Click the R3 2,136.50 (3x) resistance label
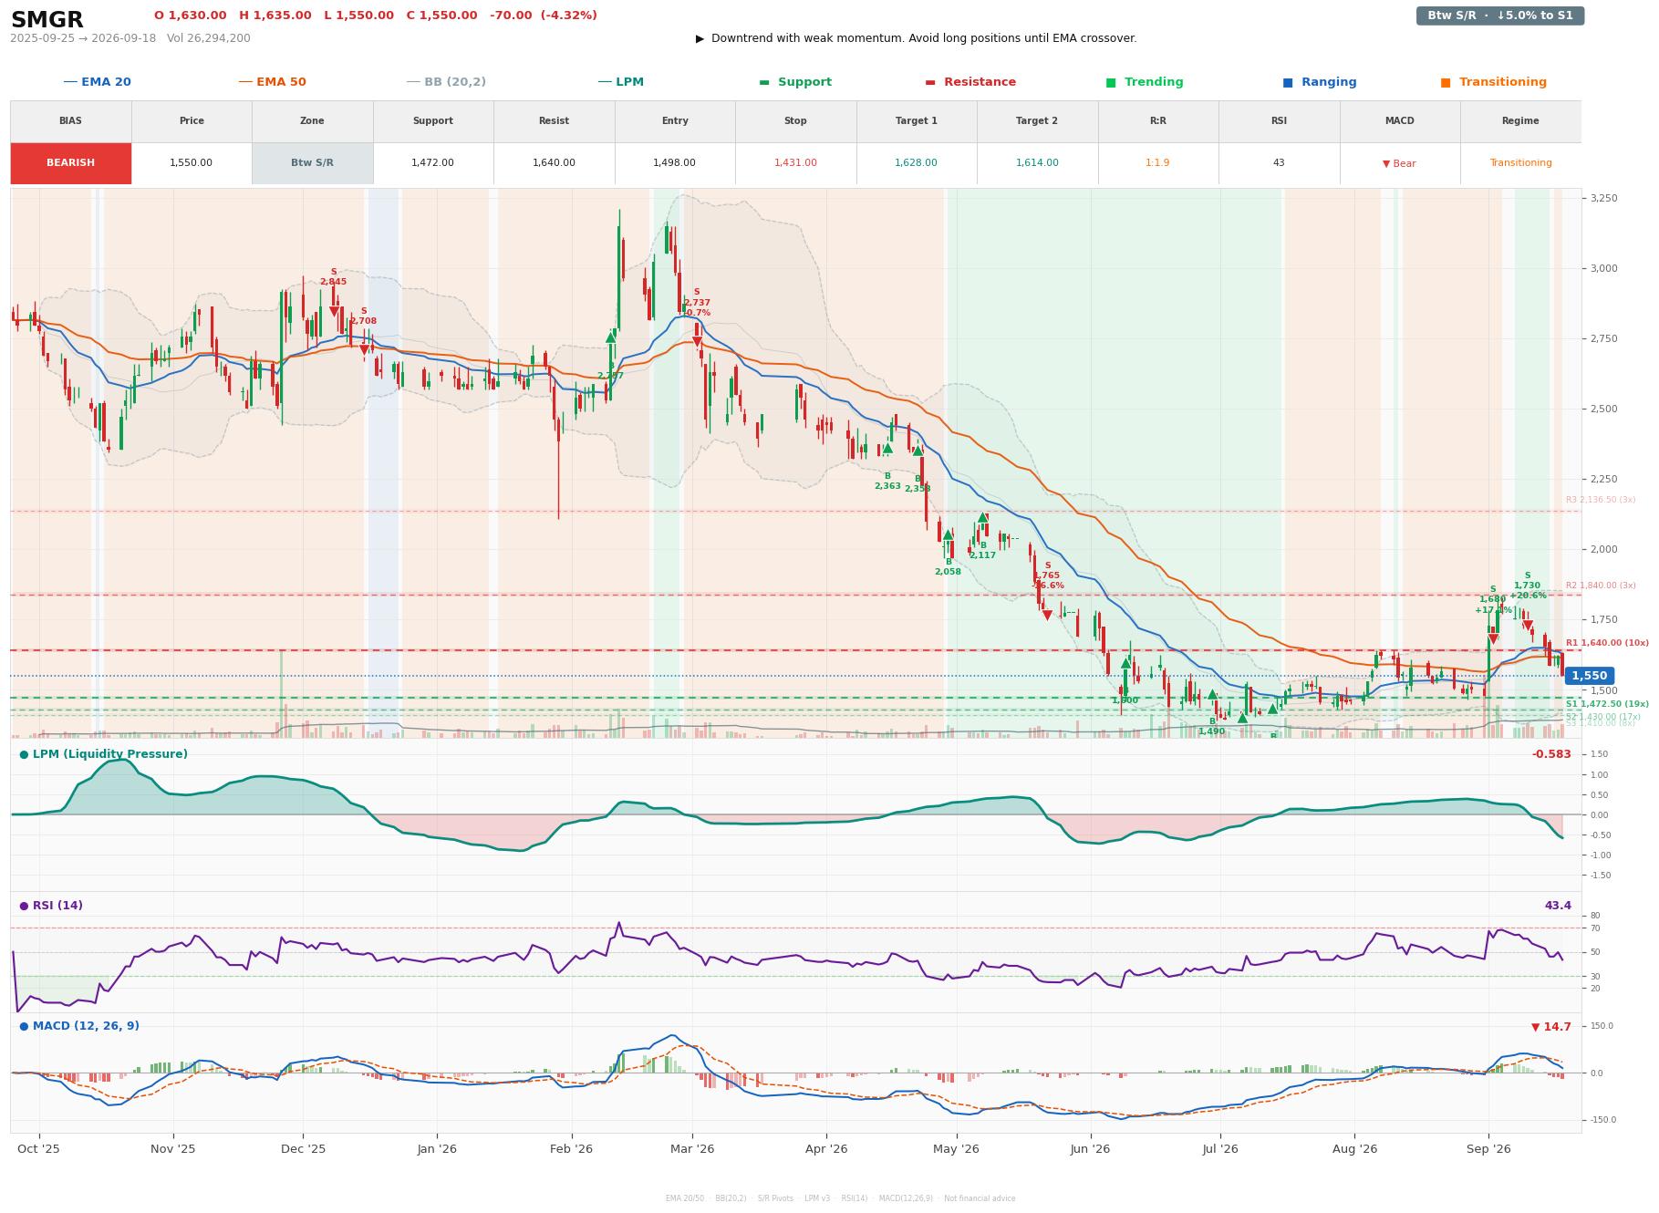This screenshot has height=1213, width=1659. 1601,500
